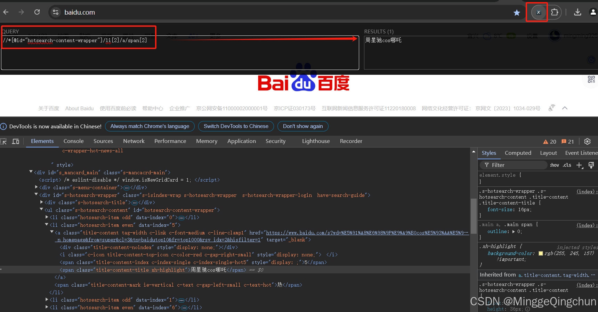Image resolution: width=598 pixels, height=312 pixels.
Task: Click Switch DevTools to Chinese
Action: click(x=236, y=126)
